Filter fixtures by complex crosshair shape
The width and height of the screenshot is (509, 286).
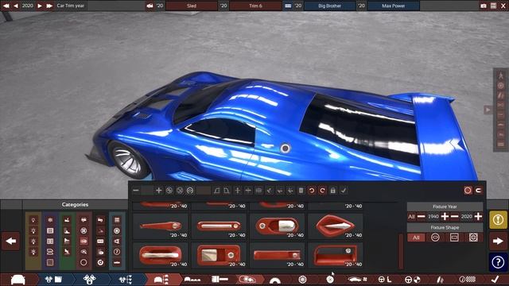tap(473, 238)
